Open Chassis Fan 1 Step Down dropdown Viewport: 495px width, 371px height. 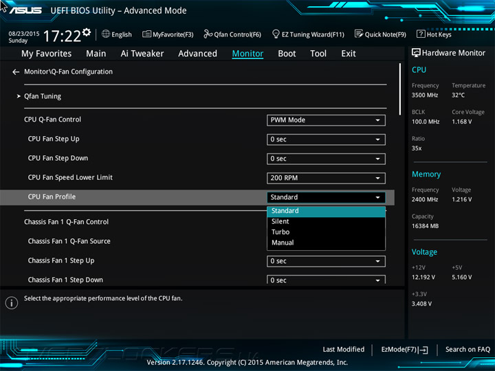click(x=326, y=280)
